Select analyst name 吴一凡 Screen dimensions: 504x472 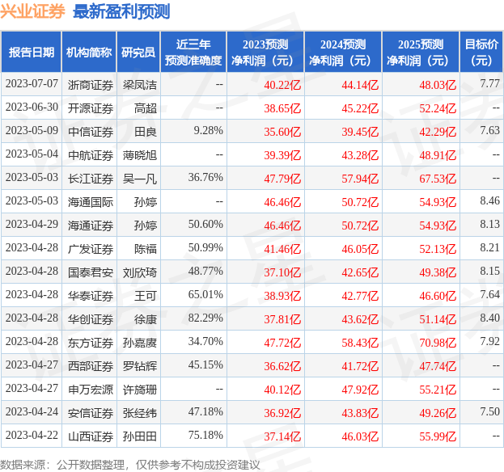[x=140, y=177]
